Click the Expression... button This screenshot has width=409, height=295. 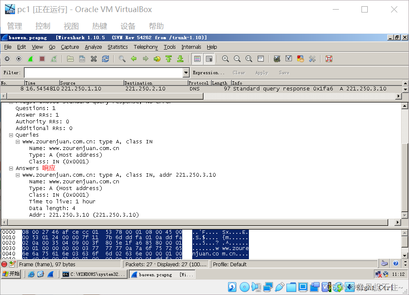tap(208, 72)
